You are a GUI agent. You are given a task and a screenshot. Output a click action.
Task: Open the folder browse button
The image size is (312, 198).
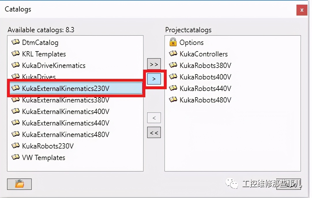pyautogui.click(x=19, y=184)
